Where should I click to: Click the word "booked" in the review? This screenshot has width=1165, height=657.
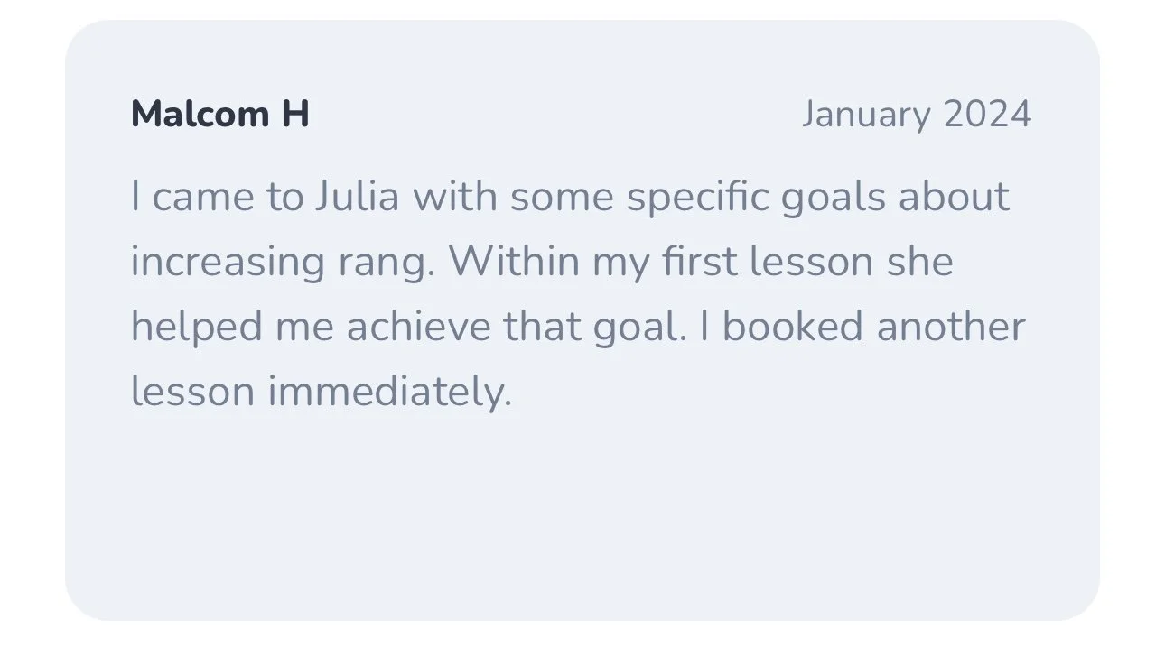click(x=794, y=327)
